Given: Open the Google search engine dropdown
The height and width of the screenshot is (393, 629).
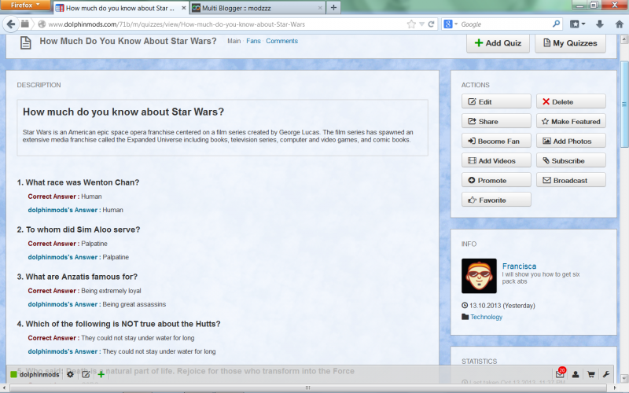Looking at the screenshot, I should click(451, 24).
